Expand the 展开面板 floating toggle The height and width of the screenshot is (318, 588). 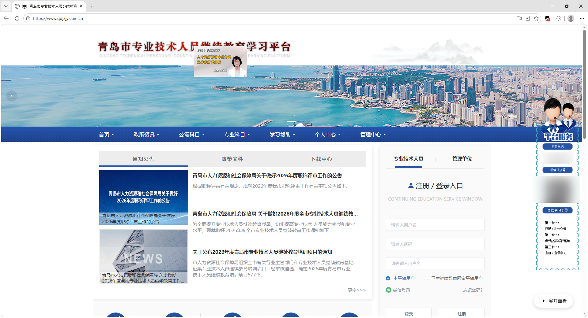(554, 301)
